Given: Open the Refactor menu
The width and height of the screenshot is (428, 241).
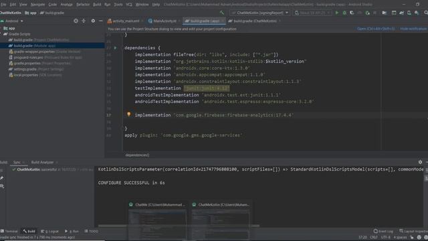Looking at the screenshot, I should coord(83,5).
